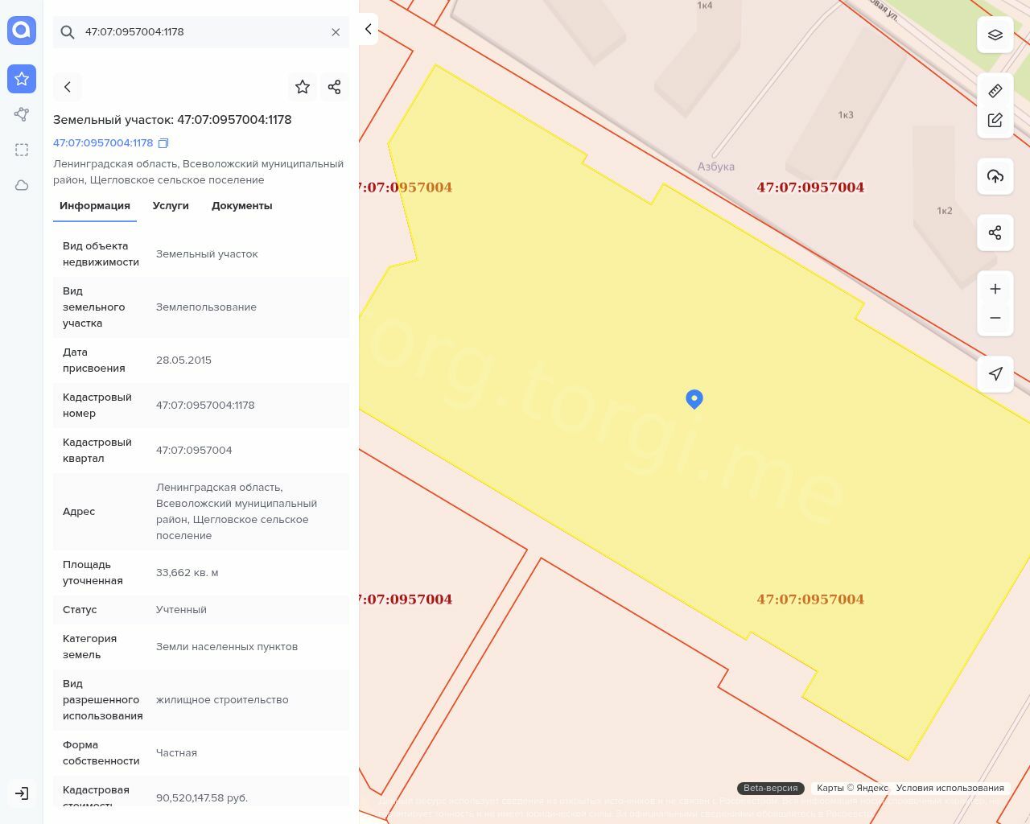Go back using the left chevron button
The width and height of the screenshot is (1030, 824).
tap(68, 87)
